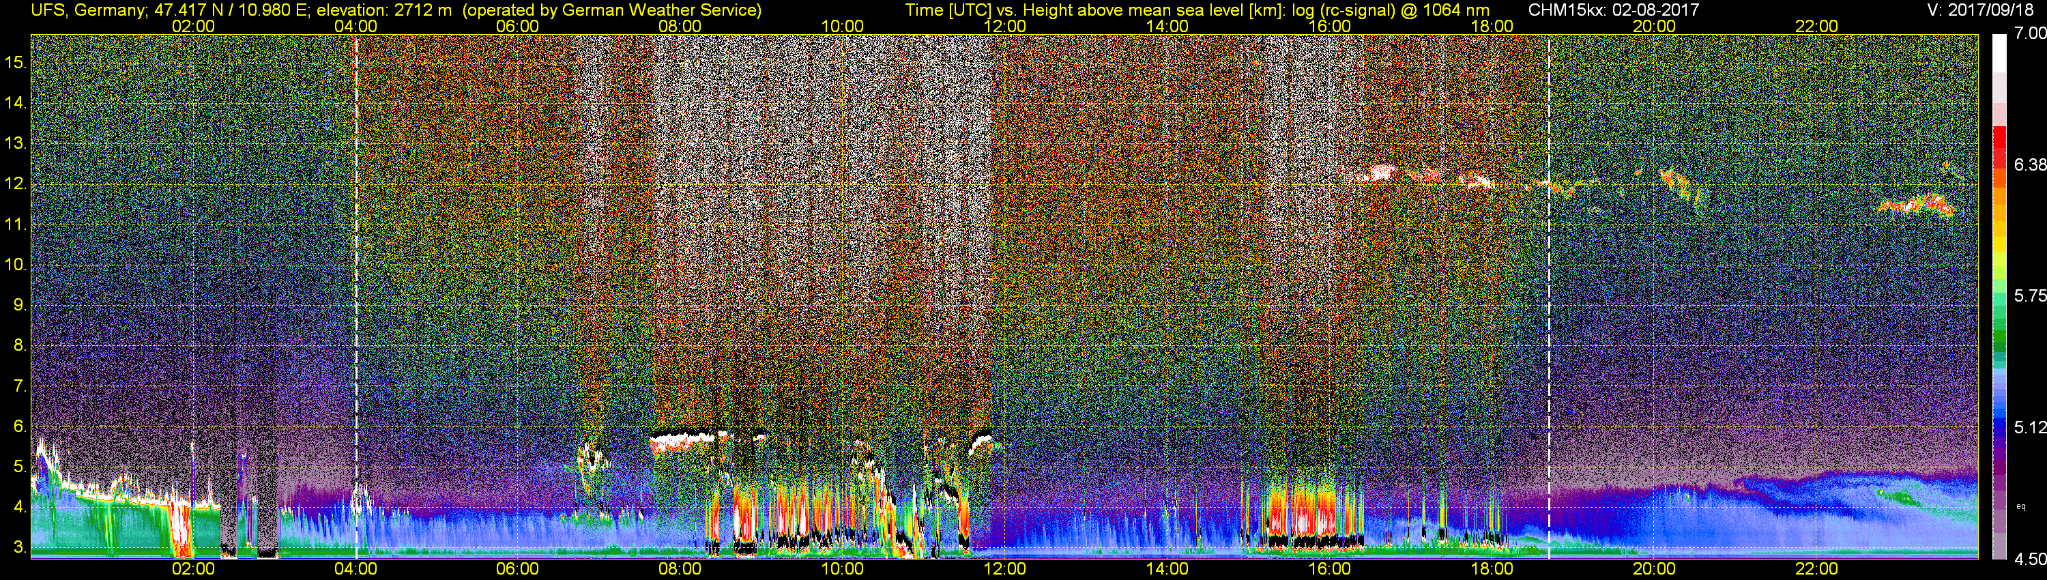Click the '14.' km height axis label
Screen dimensions: 2047x580
pyautogui.click(x=15, y=103)
